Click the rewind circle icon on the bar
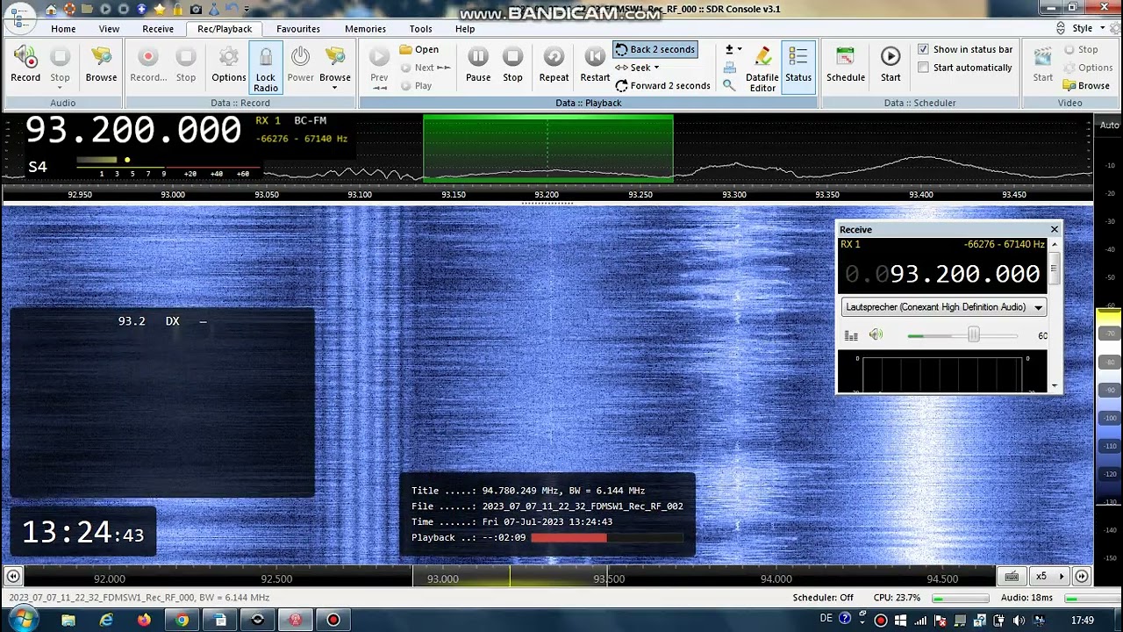Image resolution: width=1123 pixels, height=632 pixels. 12,577
